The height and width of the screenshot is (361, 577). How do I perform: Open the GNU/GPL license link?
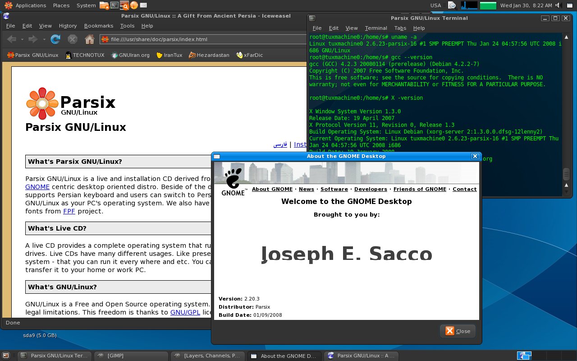tap(185, 312)
